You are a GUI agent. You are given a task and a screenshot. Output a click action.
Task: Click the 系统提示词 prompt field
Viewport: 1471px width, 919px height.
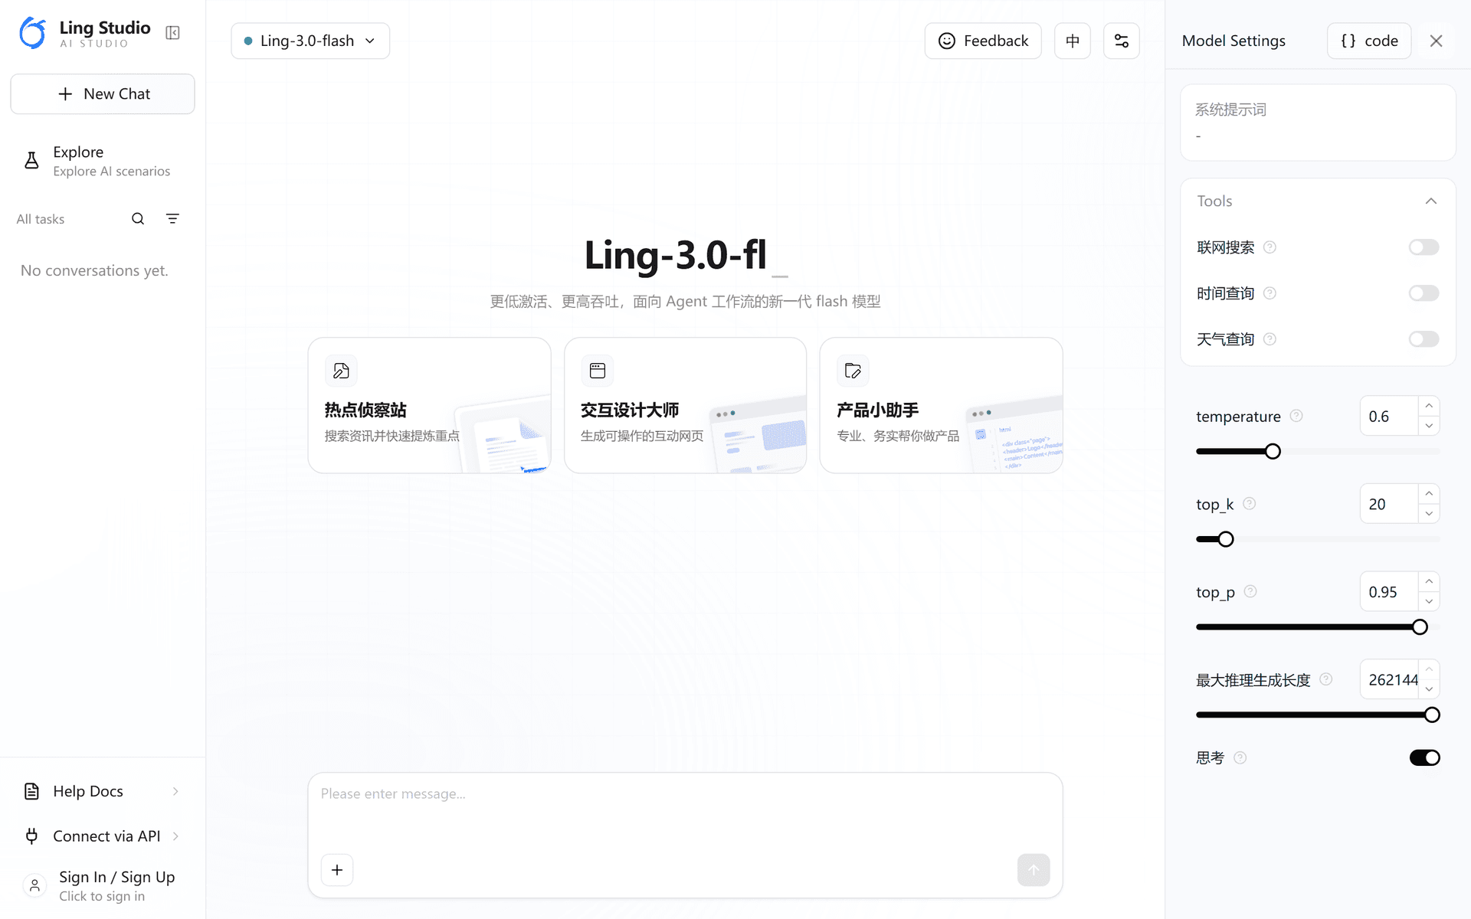[x=1318, y=123]
